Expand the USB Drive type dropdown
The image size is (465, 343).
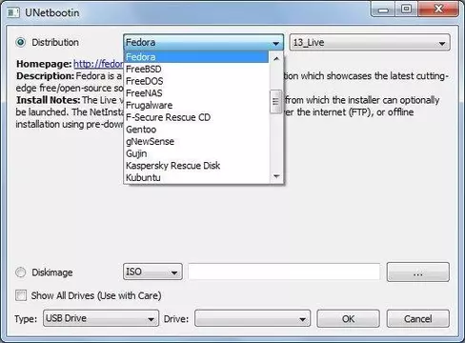click(x=101, y=318)
